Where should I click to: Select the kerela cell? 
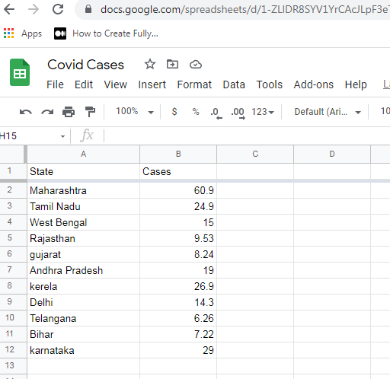pyautogui.click(x=83, y=286)
